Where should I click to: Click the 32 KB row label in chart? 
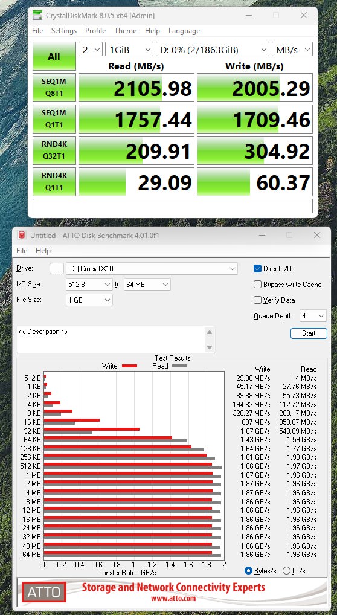tap(33, 431)
